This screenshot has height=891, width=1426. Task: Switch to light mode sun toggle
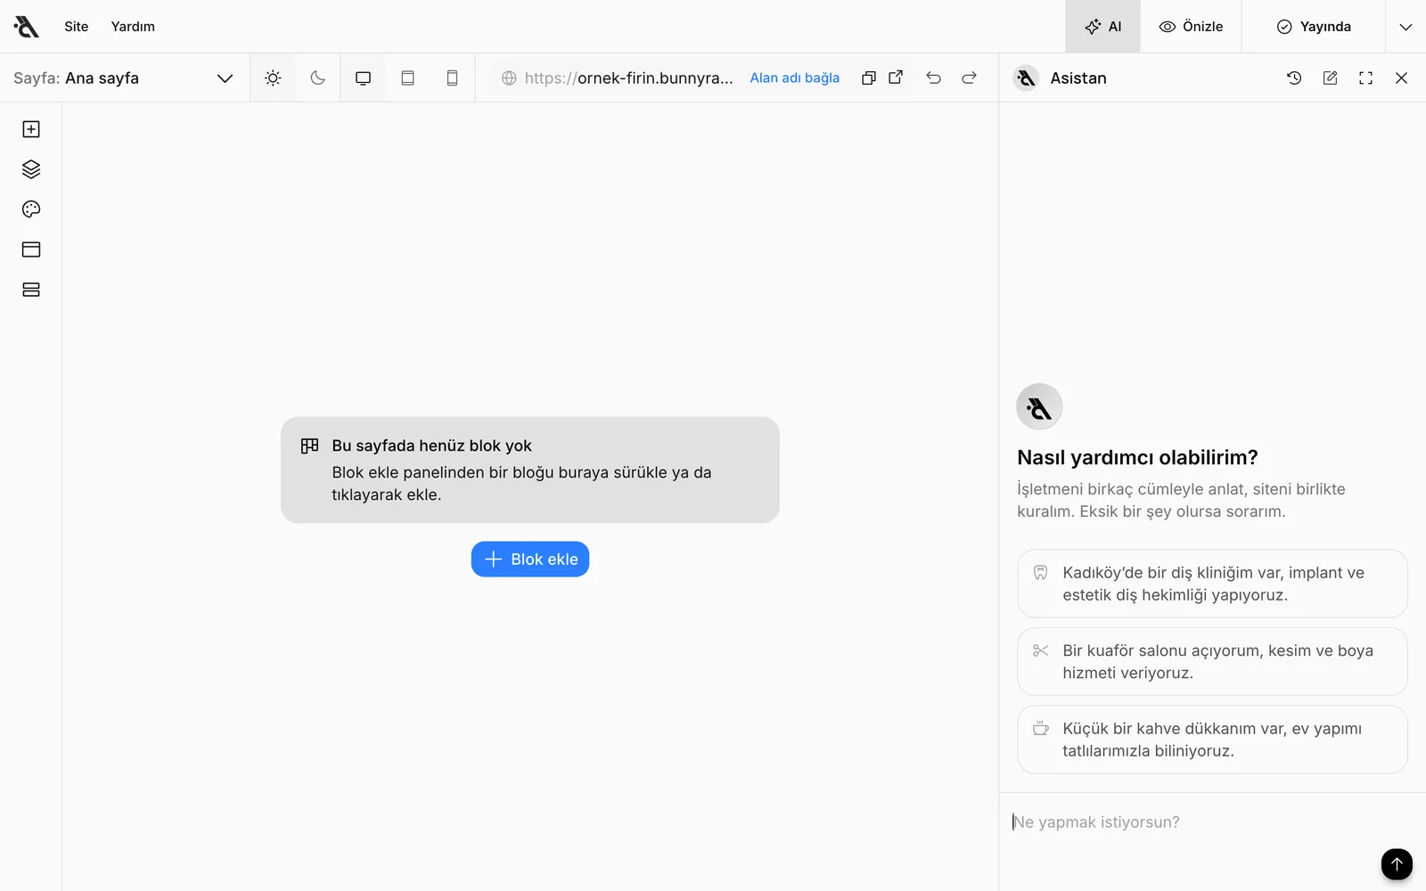[273, 78]
